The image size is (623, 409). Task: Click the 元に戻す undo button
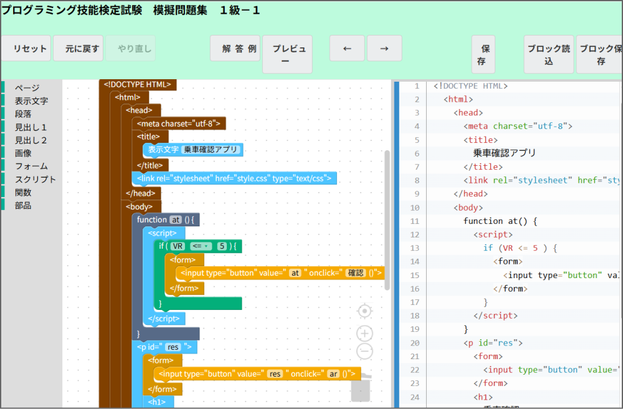coord(78,49)
